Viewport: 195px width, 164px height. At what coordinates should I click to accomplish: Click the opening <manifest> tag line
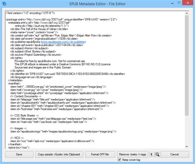(x=14, y=84)
